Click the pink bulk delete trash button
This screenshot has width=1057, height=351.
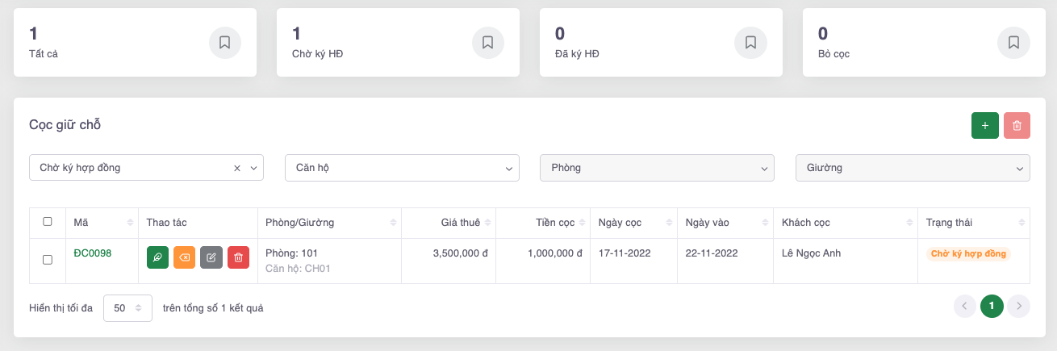coord(1017,126)
